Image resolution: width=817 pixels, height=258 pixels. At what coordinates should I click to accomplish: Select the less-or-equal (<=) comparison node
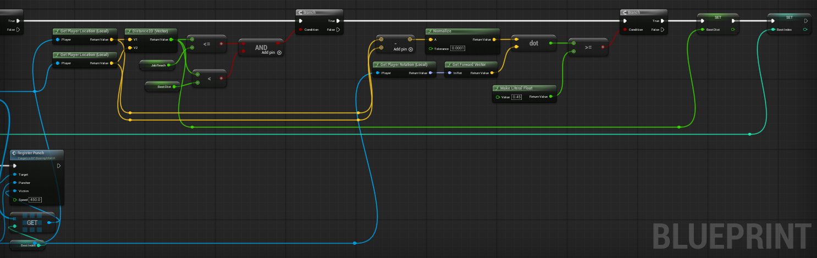tap(207, 43)
